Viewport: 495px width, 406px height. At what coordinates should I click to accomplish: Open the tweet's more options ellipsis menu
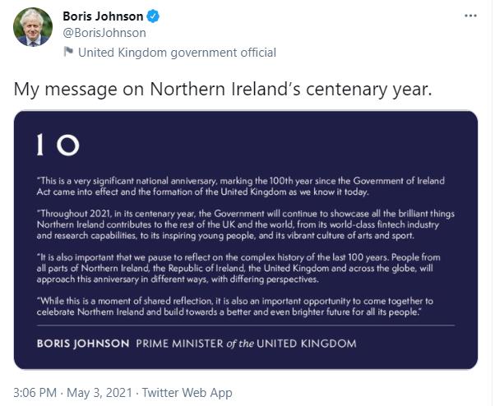470,16
